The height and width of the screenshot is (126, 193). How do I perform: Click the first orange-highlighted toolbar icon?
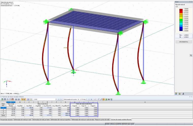(x=22, y=99)
